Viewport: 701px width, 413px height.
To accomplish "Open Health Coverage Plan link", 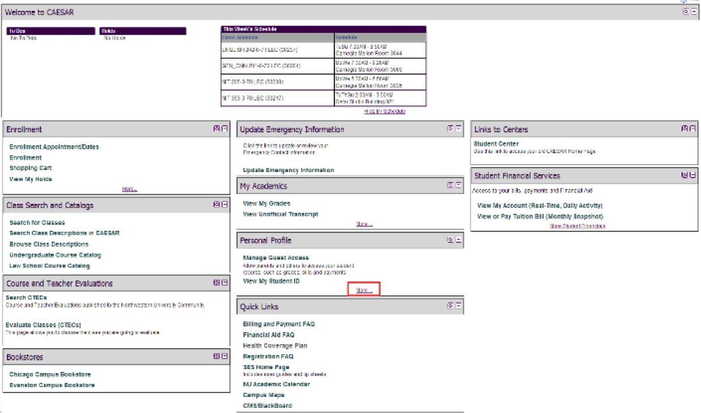I will click(275, 346).
